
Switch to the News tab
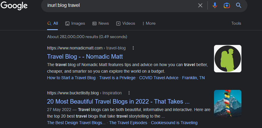click(x=100, y=23)
